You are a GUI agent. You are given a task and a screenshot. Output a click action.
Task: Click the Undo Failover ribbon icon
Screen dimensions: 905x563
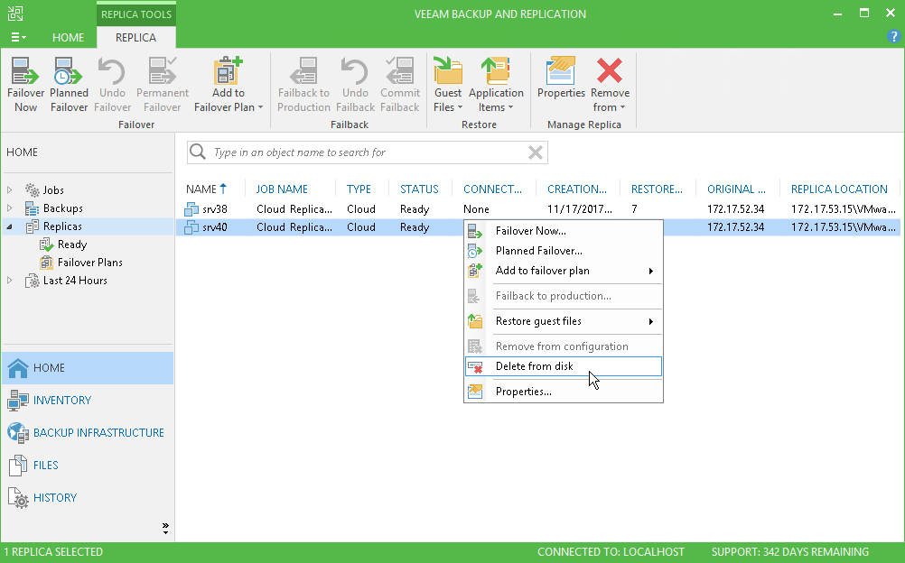pos(112,86)
